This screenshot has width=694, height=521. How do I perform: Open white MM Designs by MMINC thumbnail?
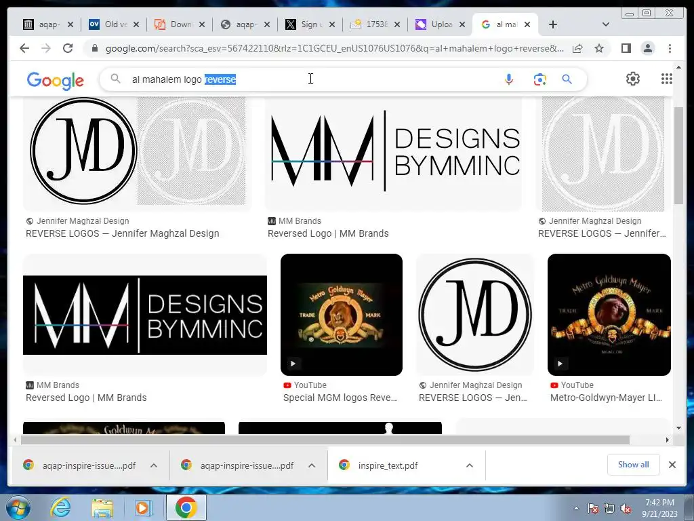coord(394,153)
